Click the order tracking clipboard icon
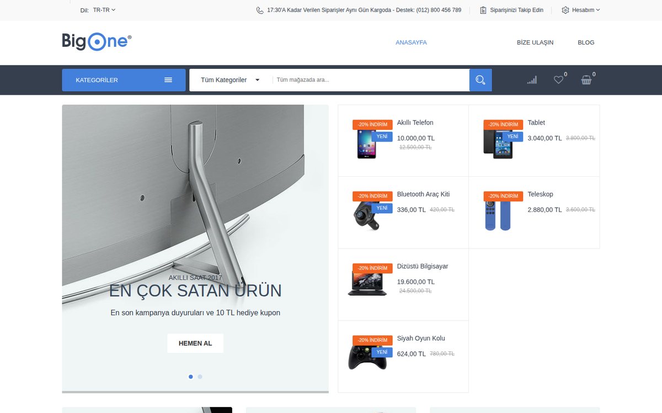 483,10
